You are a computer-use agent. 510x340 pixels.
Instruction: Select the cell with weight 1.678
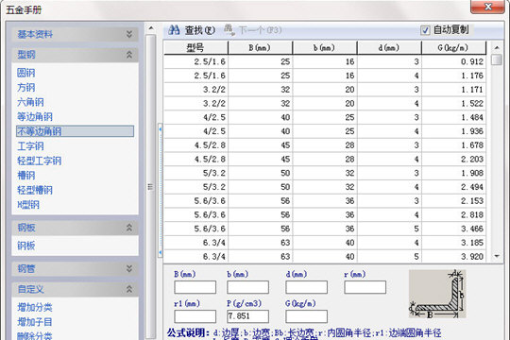click(x=453, y=145)
